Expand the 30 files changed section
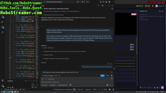The width and height of the screenshot is (166, 93). click(x=48, y=76)
